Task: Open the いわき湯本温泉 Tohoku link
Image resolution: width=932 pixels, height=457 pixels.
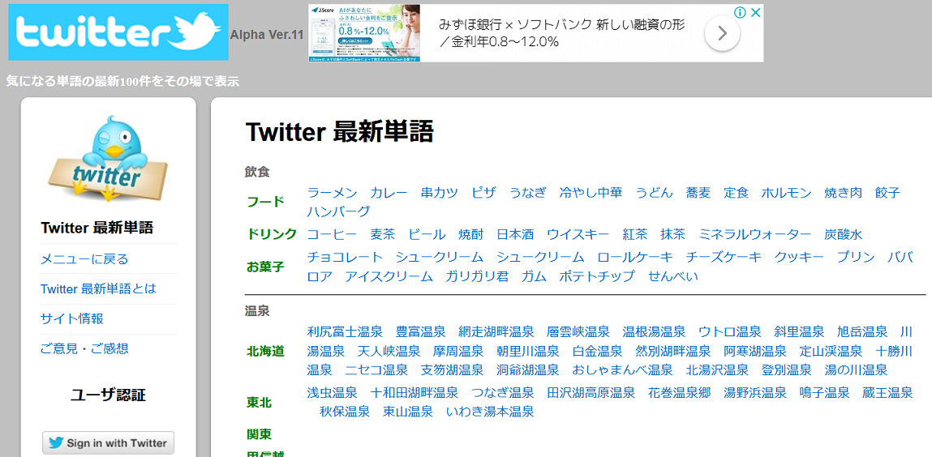Action: click(x=490, y=412)
